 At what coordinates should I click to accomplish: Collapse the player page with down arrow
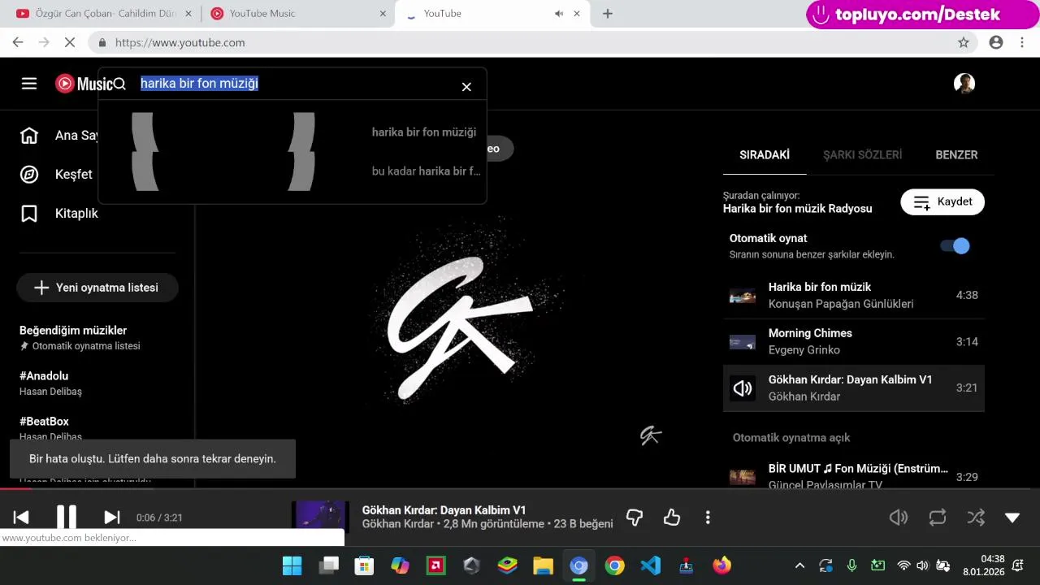(x=1012, y=518)
